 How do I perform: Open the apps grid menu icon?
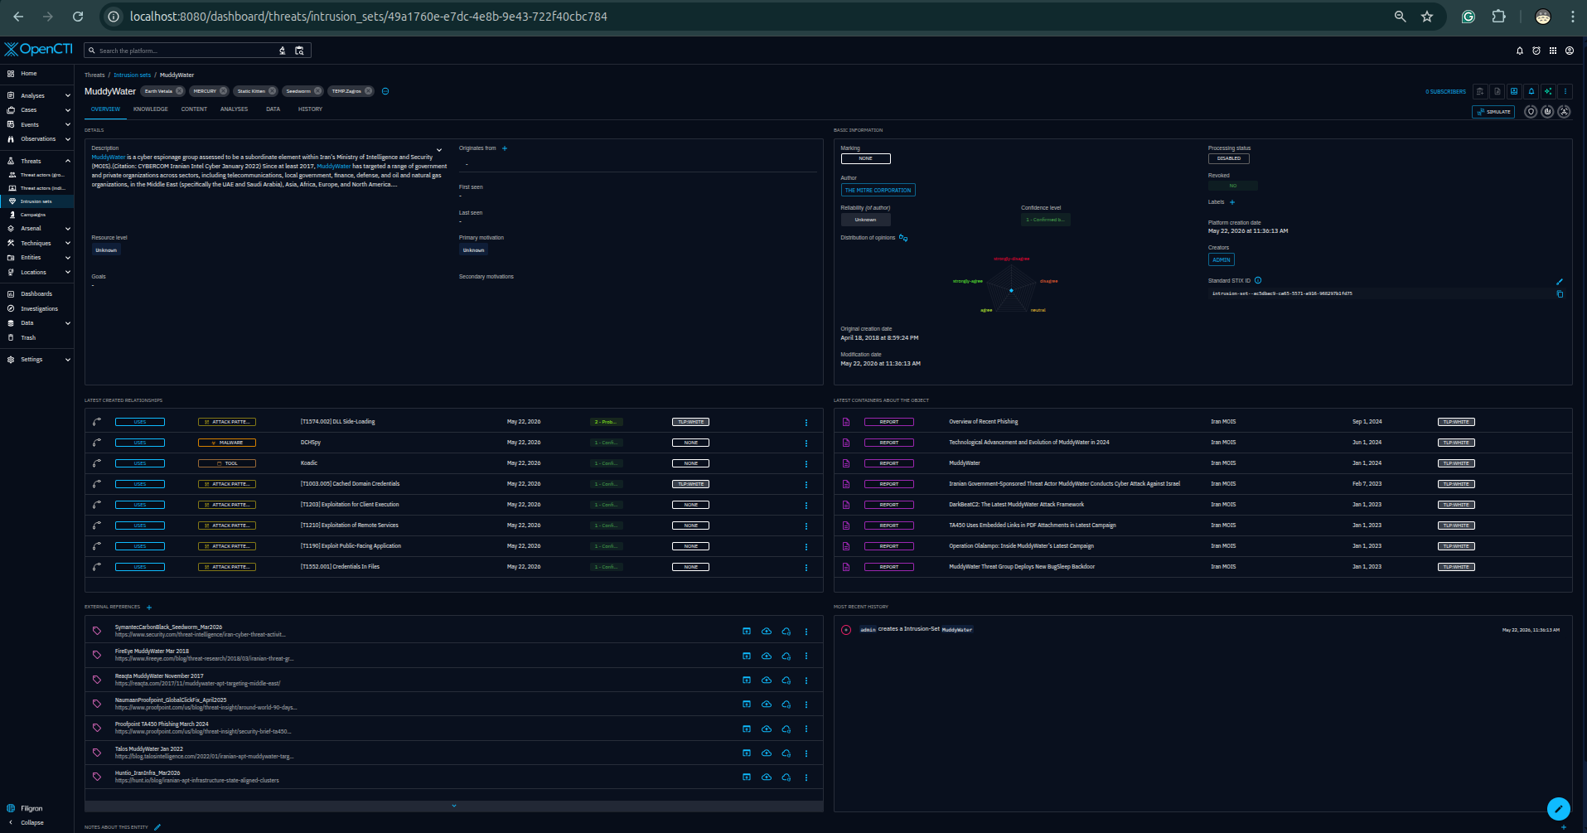(1553, 51)
